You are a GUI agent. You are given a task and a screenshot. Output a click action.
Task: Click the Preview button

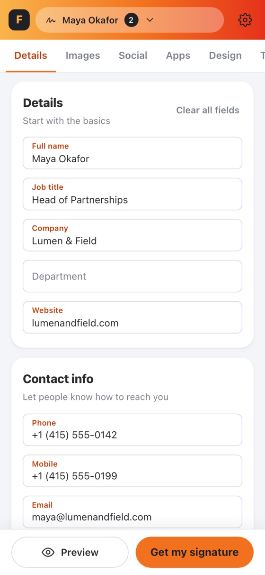coord(70,552)
